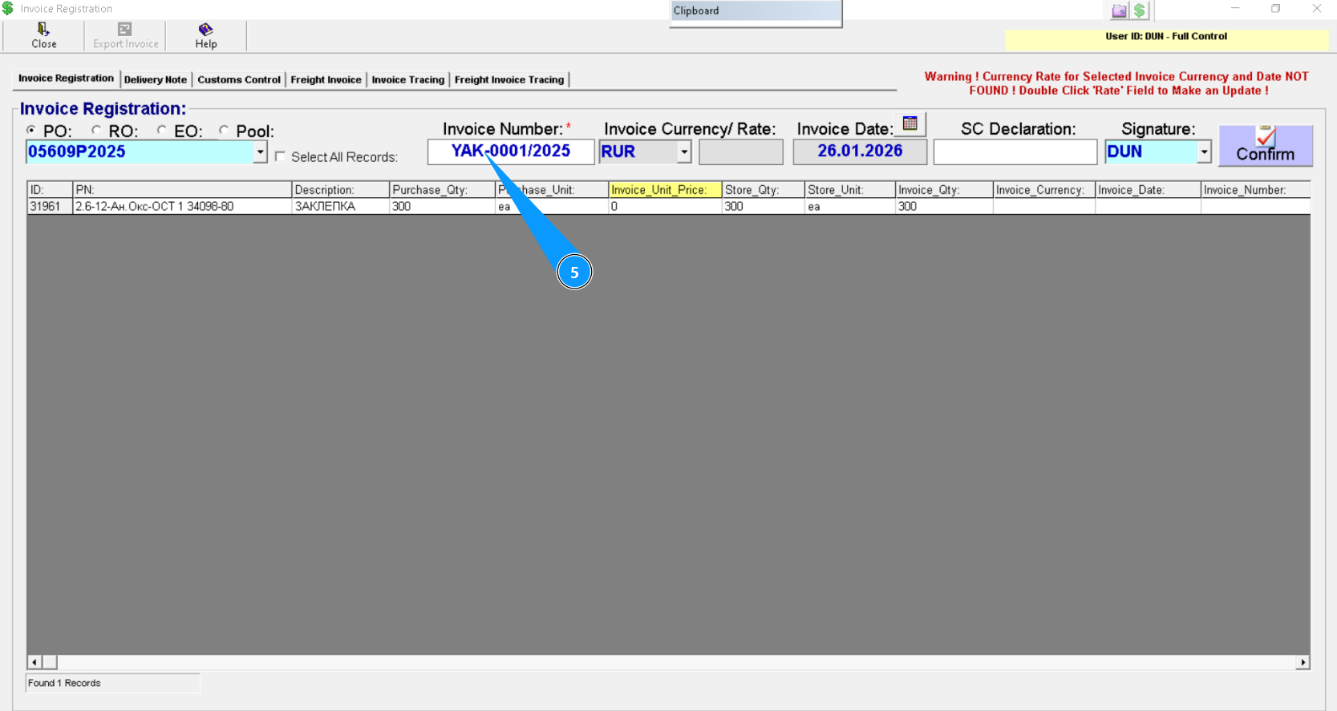
Task: Click the Found 1 Records status text
Action: [64, 683]
